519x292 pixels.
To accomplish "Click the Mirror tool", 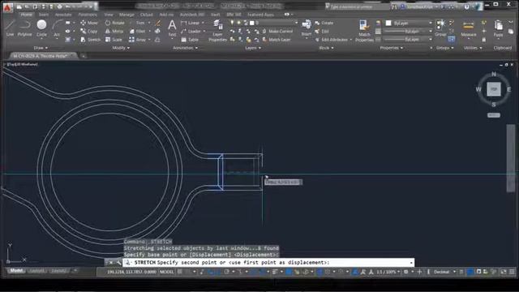I will 114,31.
